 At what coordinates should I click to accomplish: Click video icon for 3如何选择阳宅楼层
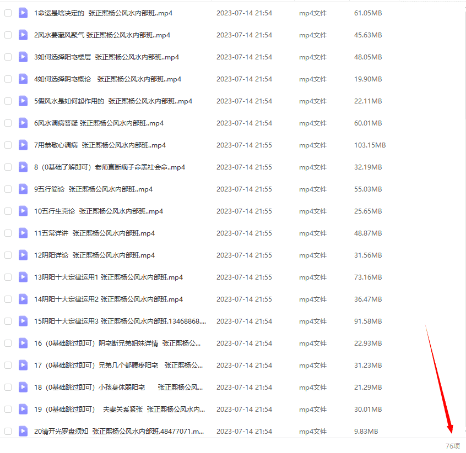pos(23,57)
